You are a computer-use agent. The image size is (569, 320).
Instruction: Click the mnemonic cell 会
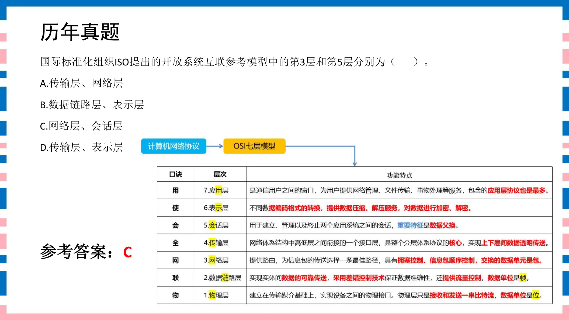point(175,225)
